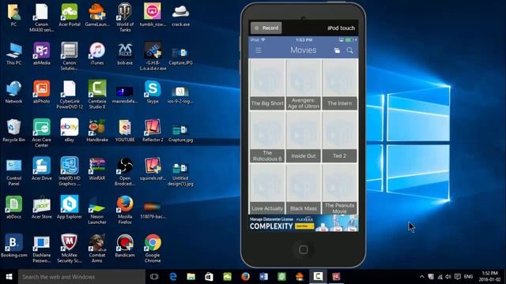506x284 pixels.
Task: Open The Peanuts Movie tile
Action: point(339,189)
